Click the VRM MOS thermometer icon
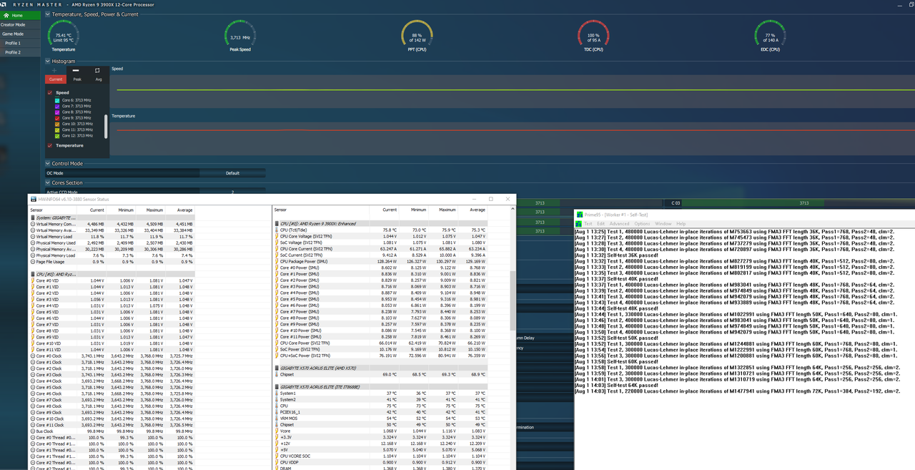Image resolution: width=915 pixels, height=470 pixels. tap(277, 418)
